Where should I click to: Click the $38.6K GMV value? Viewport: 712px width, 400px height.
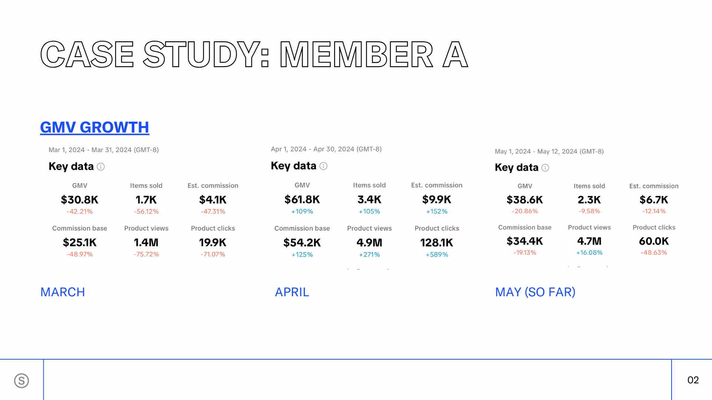[524, 200]
